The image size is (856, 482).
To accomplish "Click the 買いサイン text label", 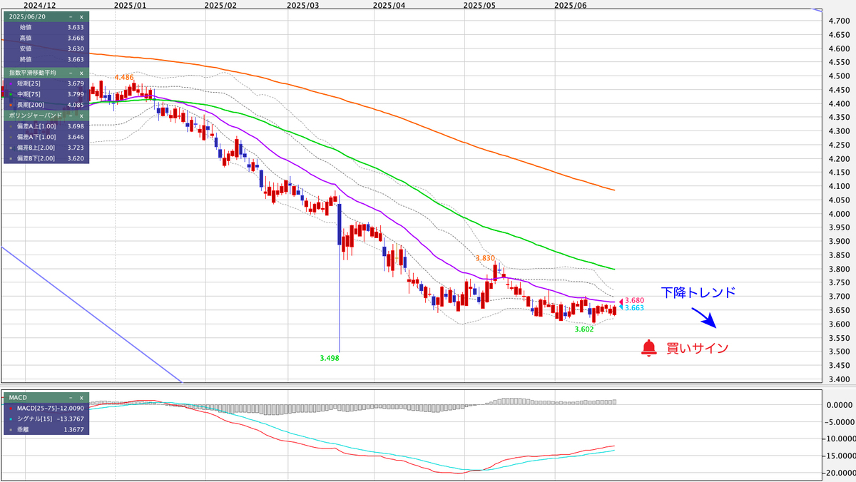I will tap(698, 348).
